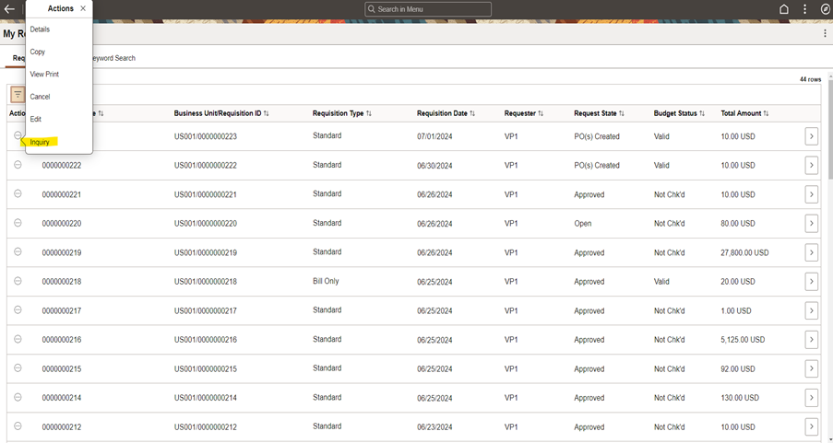Expand row US001/0000000219 with chevron

click(x=811, y=252)
